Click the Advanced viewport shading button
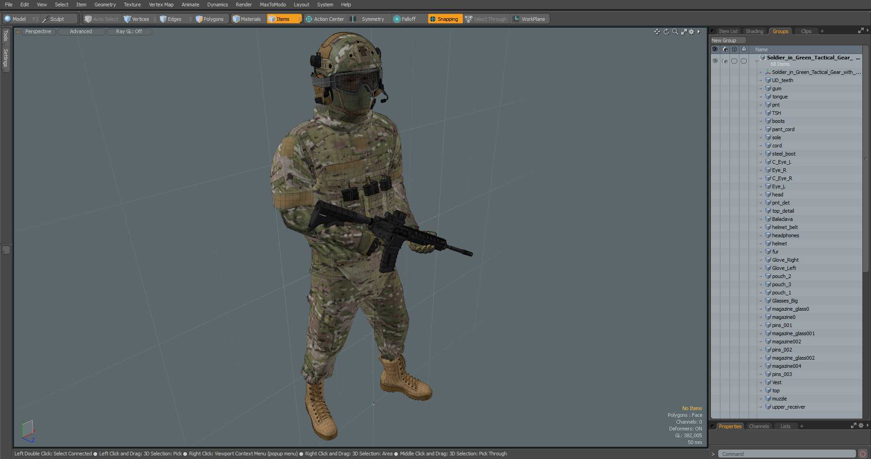Viewport: 871px width, 459px height. point(81,32)
